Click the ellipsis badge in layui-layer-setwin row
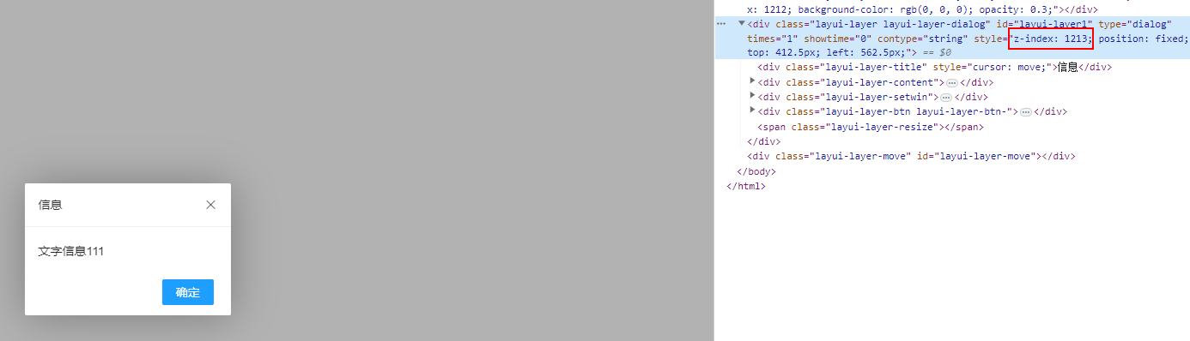 coord(946,98)
